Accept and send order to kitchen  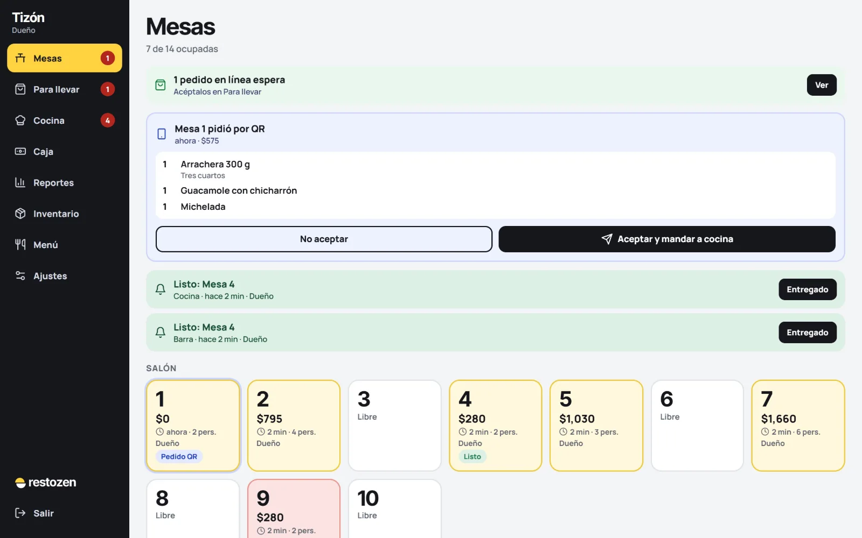pyautogui.click(x=667, y=239)
